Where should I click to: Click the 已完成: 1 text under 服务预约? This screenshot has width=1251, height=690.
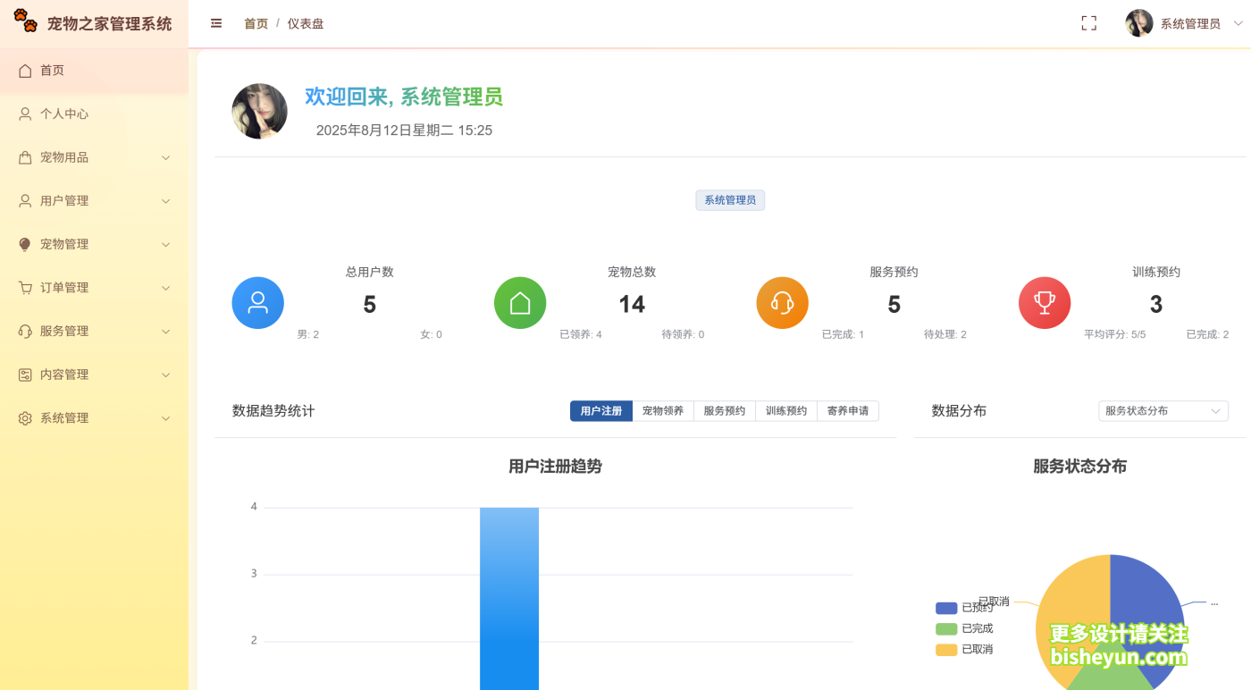coord(843,334)
